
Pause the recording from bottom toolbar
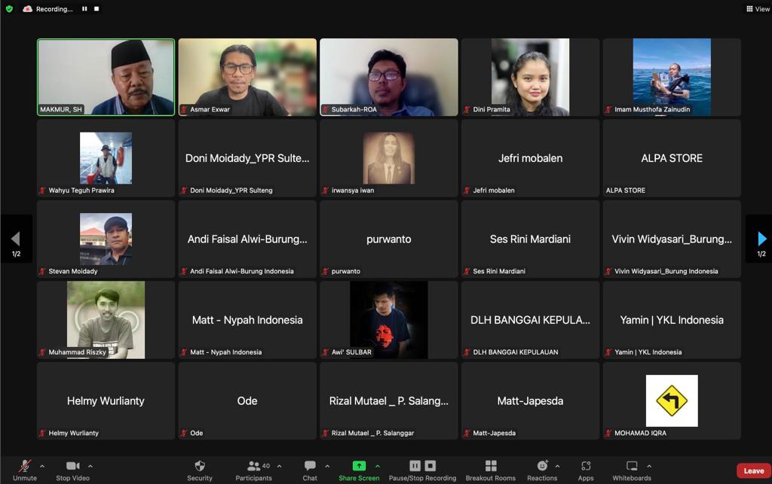tap(415, 465)
